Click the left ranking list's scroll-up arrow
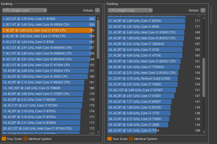 click(98, 18)
